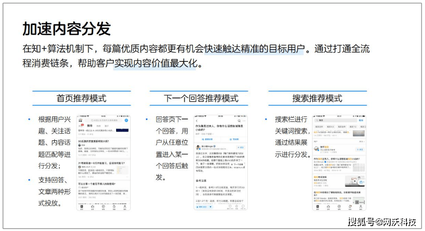Tap the write-answer button under the question
This screenshot has height=231, width=425.
[x=234, y=139]
